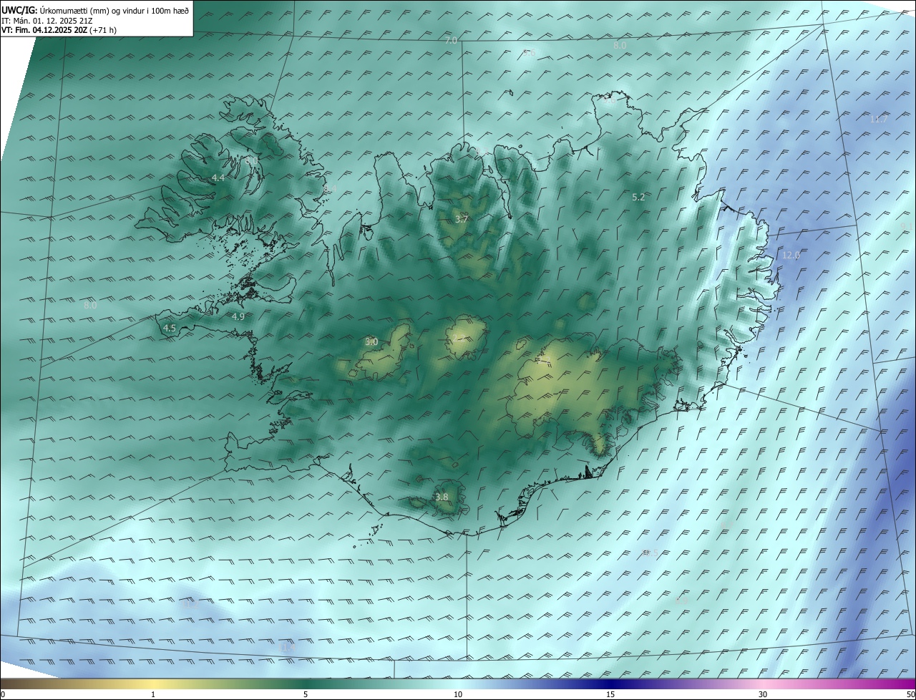Click the '(+71 h)' forecast offset
Viewport: 916px width, 700px height.
(x=103, y=30)
